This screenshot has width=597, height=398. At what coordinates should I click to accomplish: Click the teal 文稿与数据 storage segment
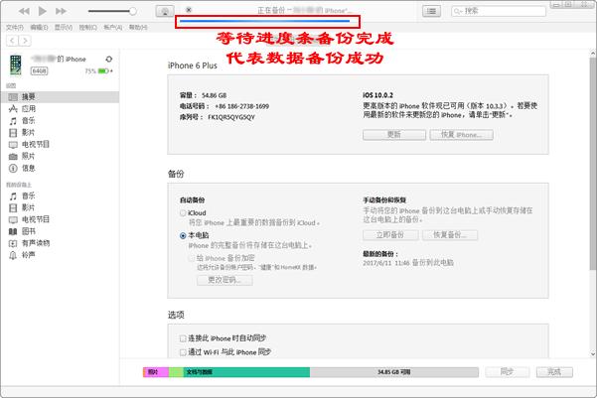point(246,372)
